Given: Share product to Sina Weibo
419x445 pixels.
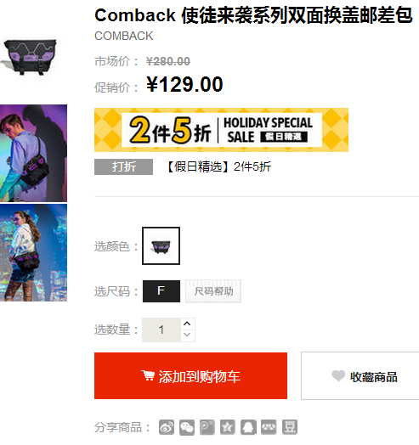Looking at the screenshot, I should coord(167,427).
